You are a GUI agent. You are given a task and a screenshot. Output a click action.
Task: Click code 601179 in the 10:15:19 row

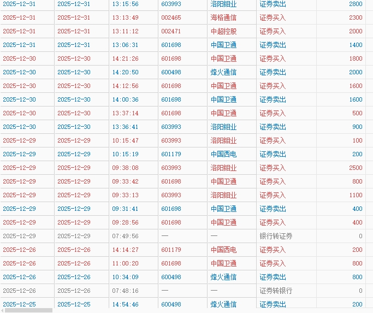171,154
